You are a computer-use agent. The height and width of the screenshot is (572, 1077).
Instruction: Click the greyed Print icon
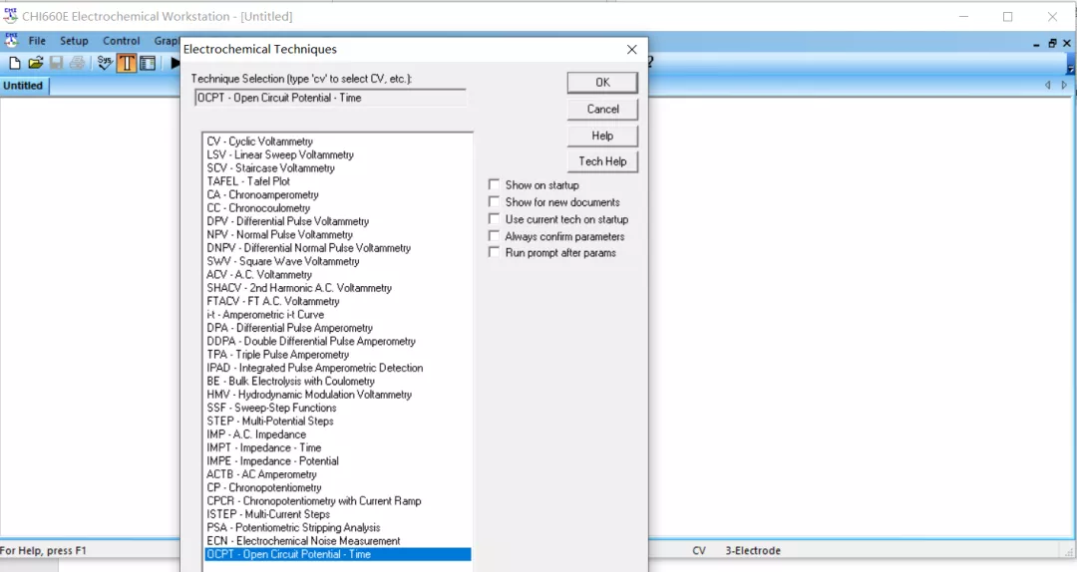(78, 63)
